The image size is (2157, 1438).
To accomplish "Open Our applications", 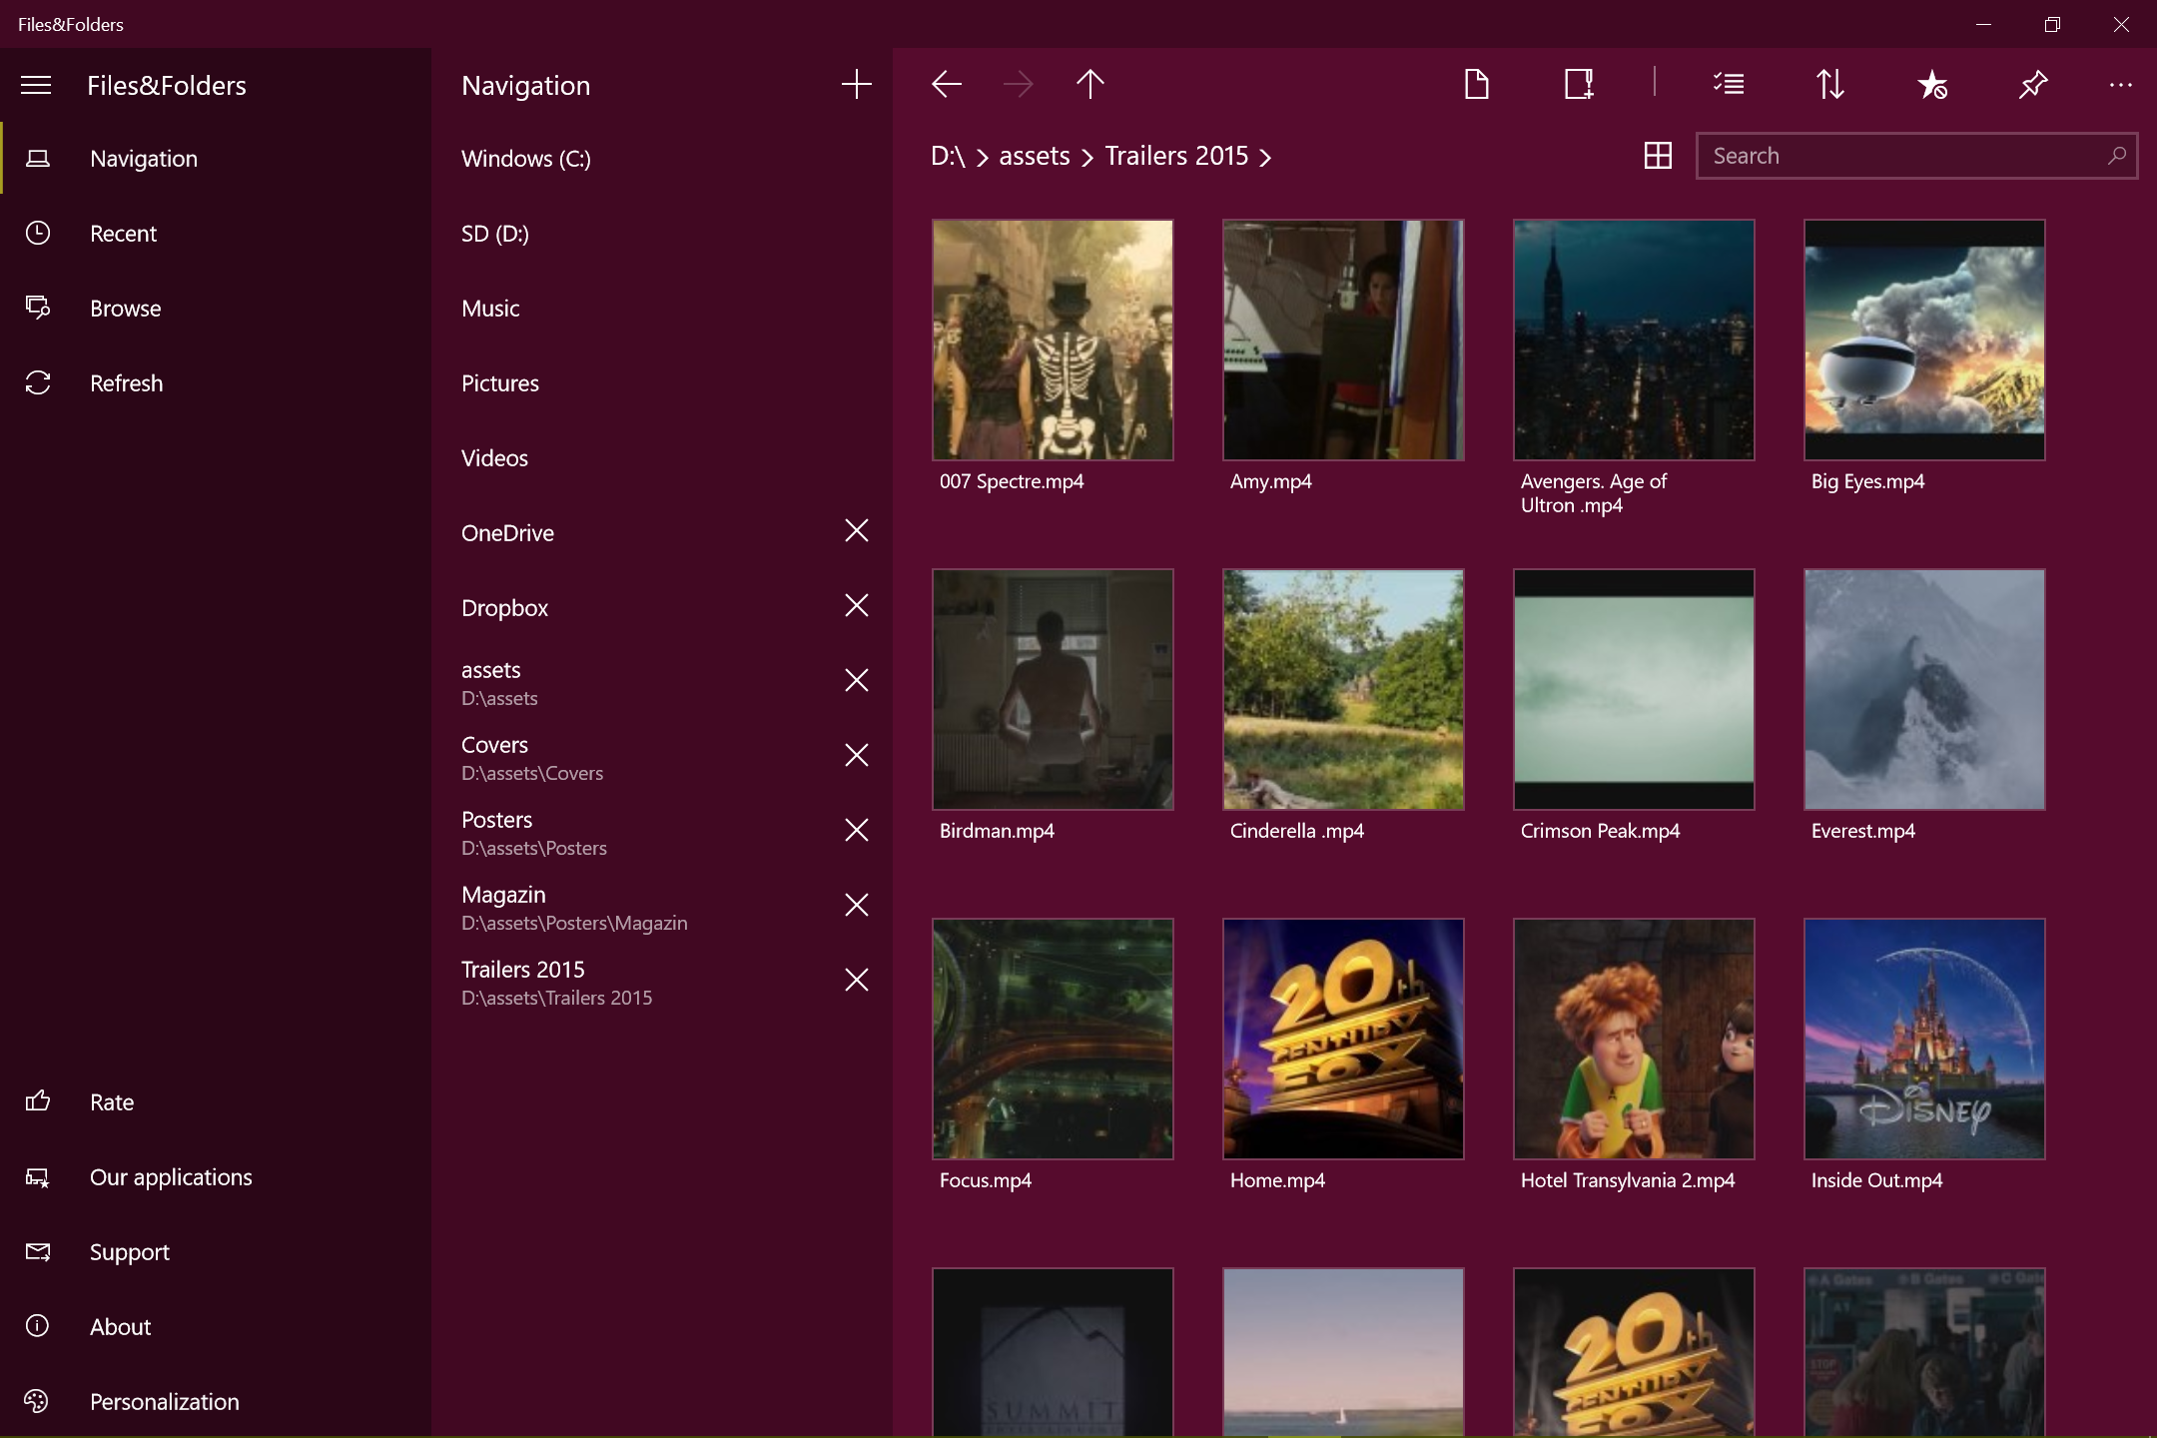I will (216, 1177).
